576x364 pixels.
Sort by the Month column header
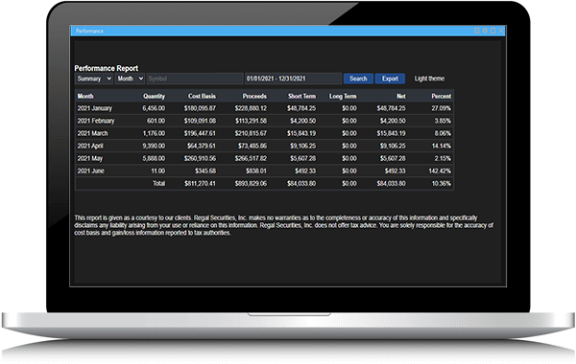[x=85, y=96]
